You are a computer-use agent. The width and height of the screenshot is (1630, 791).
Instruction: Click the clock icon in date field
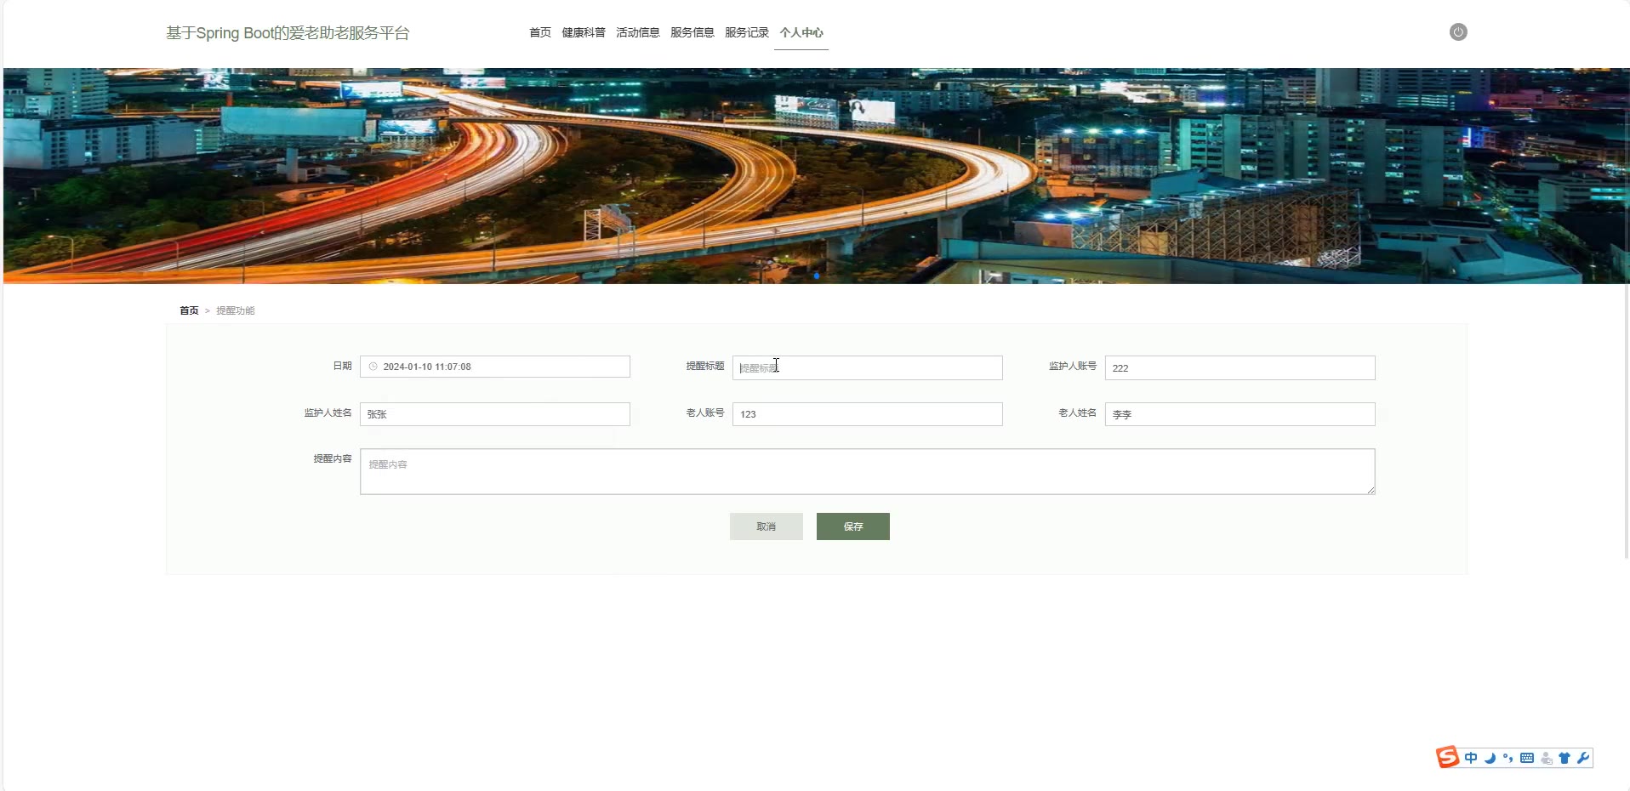pos(373,367)
